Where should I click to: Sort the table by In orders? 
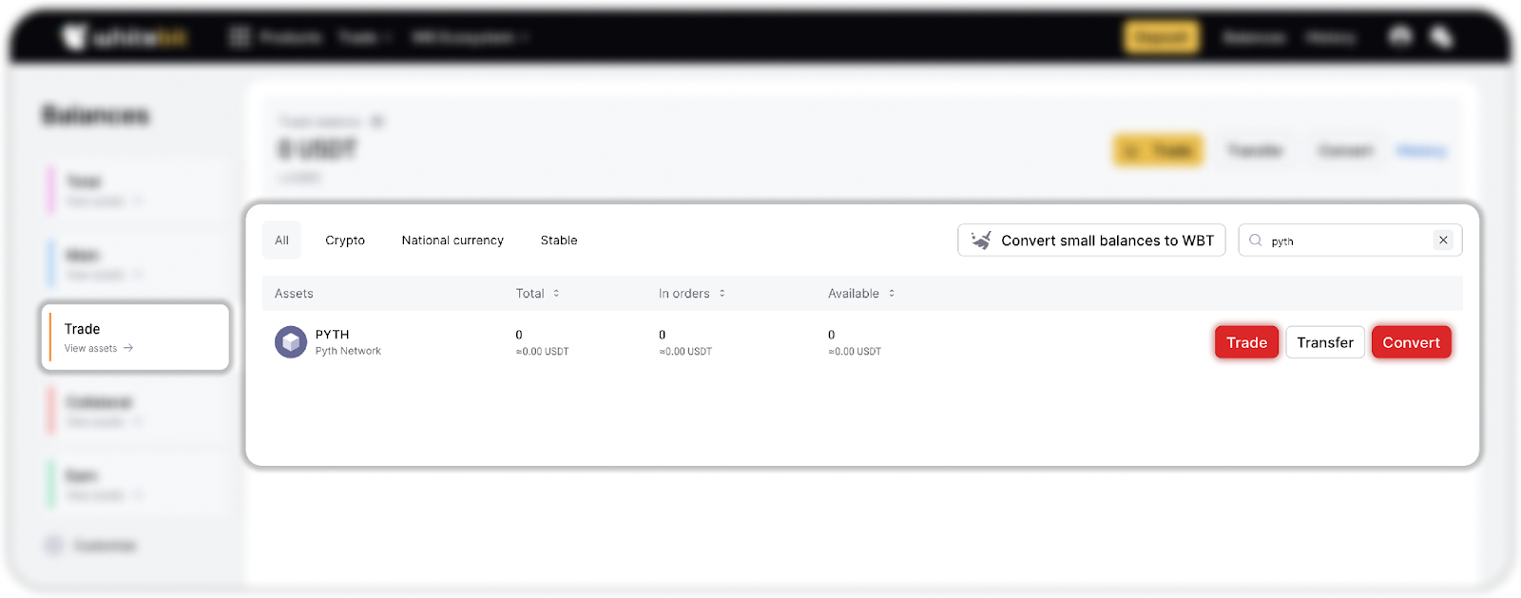click(692, 294)
